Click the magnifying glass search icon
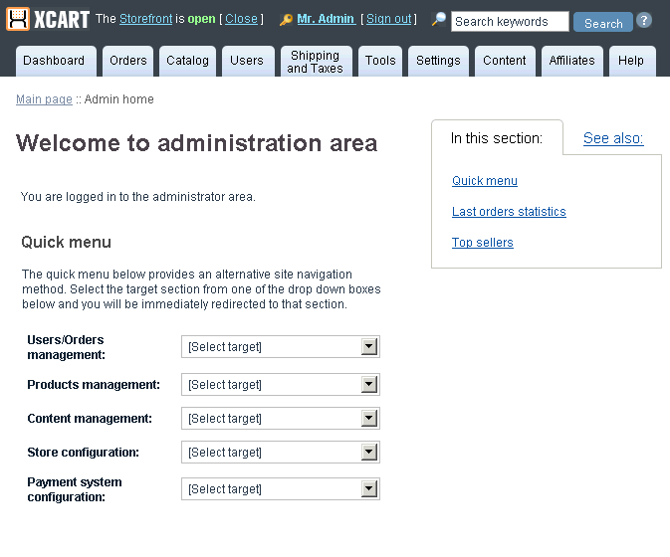Screen dimensions: 670x557 [x=438, y=19]
